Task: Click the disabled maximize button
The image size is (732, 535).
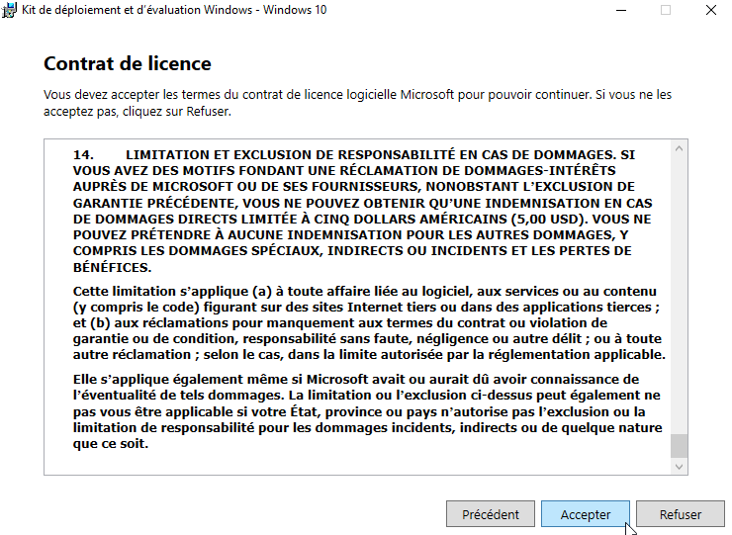Action: [x=666, y=10]
